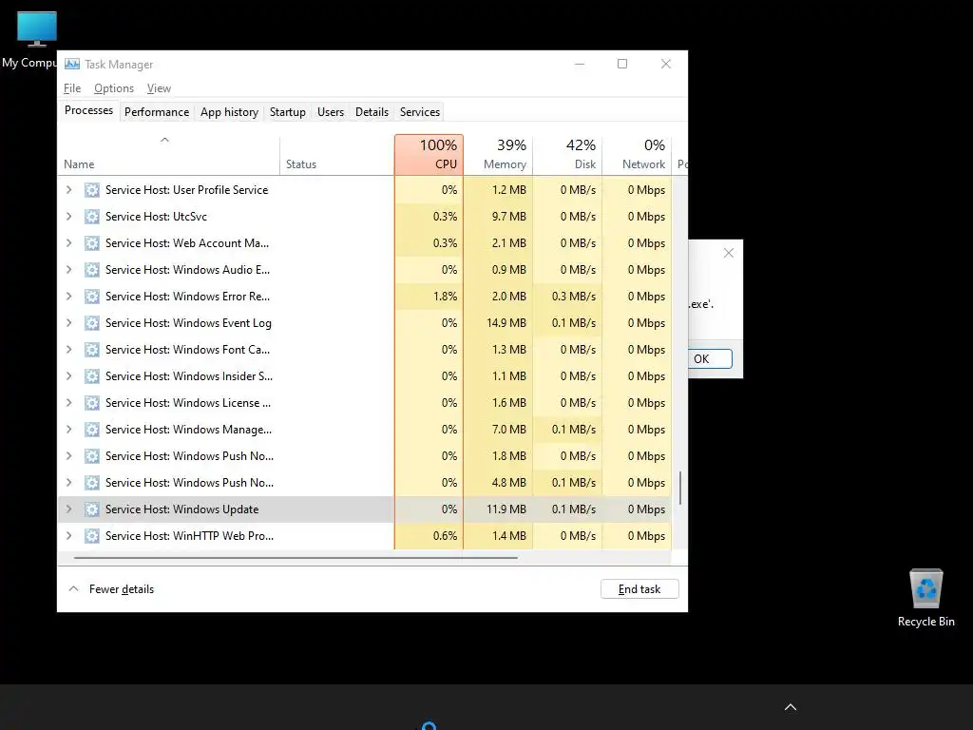Expand Service Host: Windows Update row
Viewport: 973px width, 730px height.
tap(68, 509)
